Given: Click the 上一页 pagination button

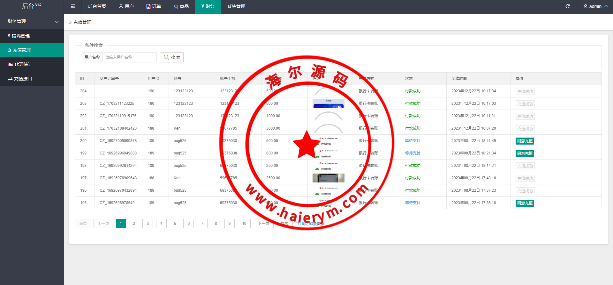Looking at the screenshot, I should point(103,224).
